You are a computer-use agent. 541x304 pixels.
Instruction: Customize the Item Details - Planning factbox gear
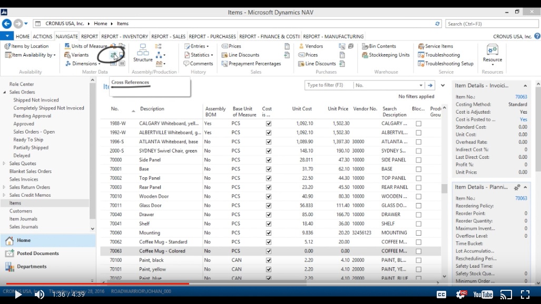(x=517, y=187)
